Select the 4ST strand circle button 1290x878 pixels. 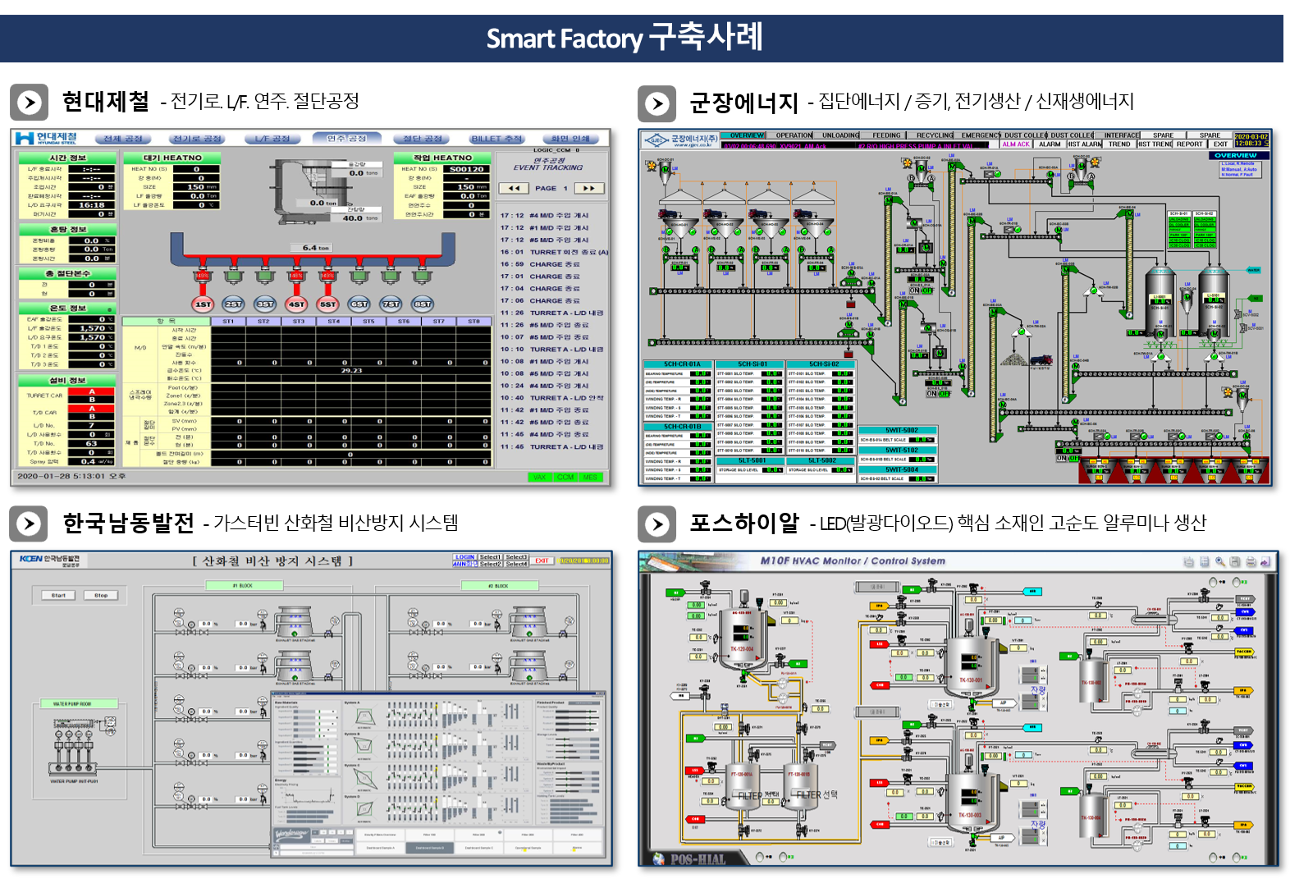296,304
